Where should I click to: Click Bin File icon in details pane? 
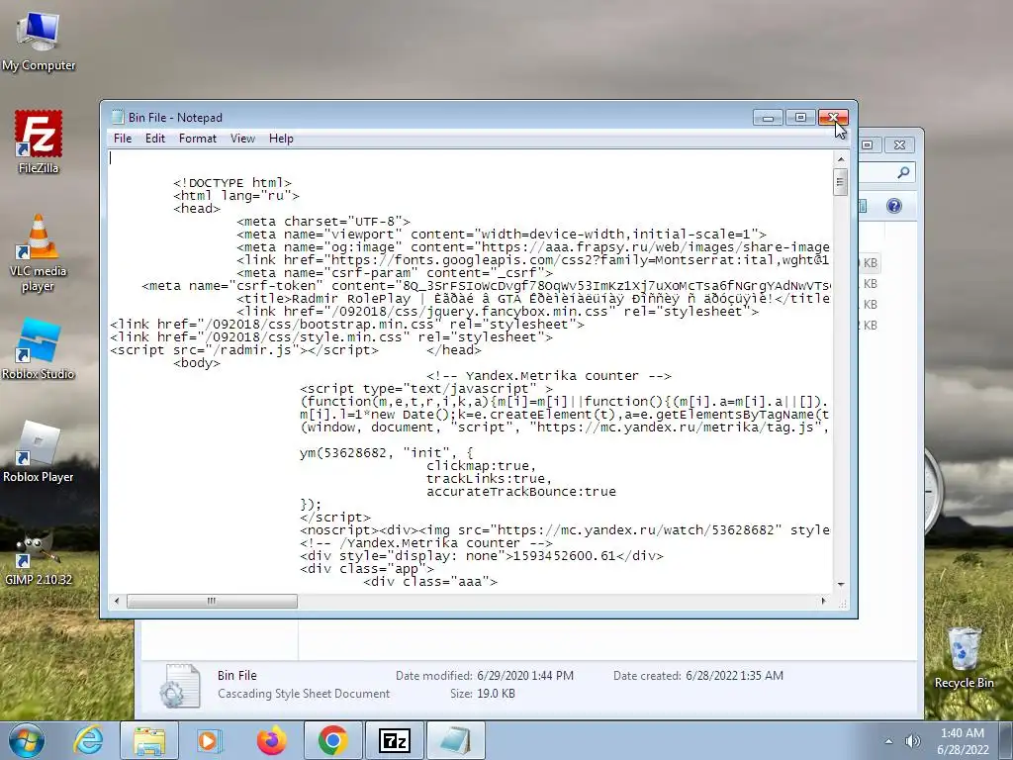click(179, 685)
